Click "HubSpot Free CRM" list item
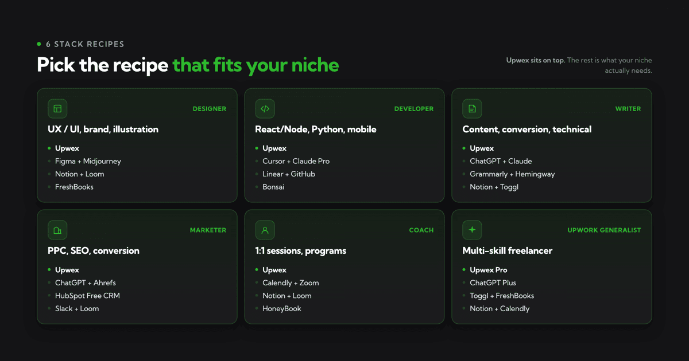Screen dimensions: 689x361 click(x=87, y=296)
